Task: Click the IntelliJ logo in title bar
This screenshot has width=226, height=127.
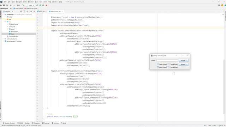Action: [x=1, y=2]
